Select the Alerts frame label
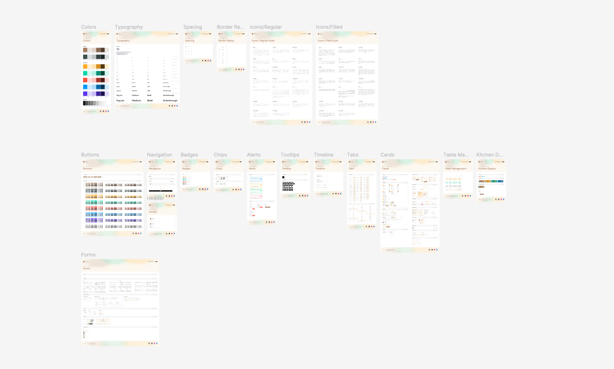This screenshot has width=614, height=369. point(253,155)
